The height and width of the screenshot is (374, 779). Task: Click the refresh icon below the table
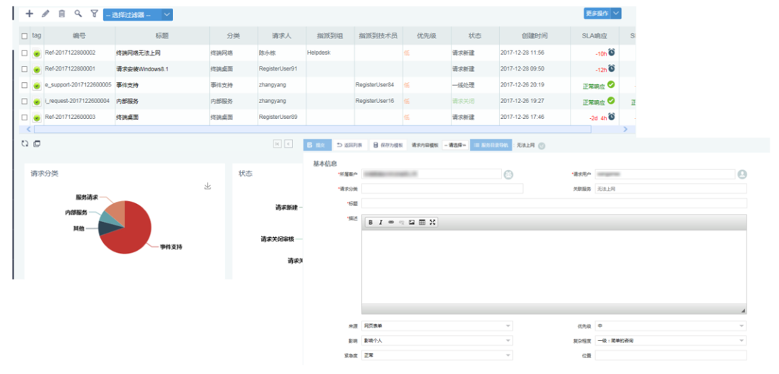(x=25, y=144)
